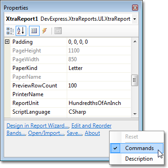Viewport: 168px width, 168px height.
Task: Select the ReportUnit property name
Action: pos(25,103)
